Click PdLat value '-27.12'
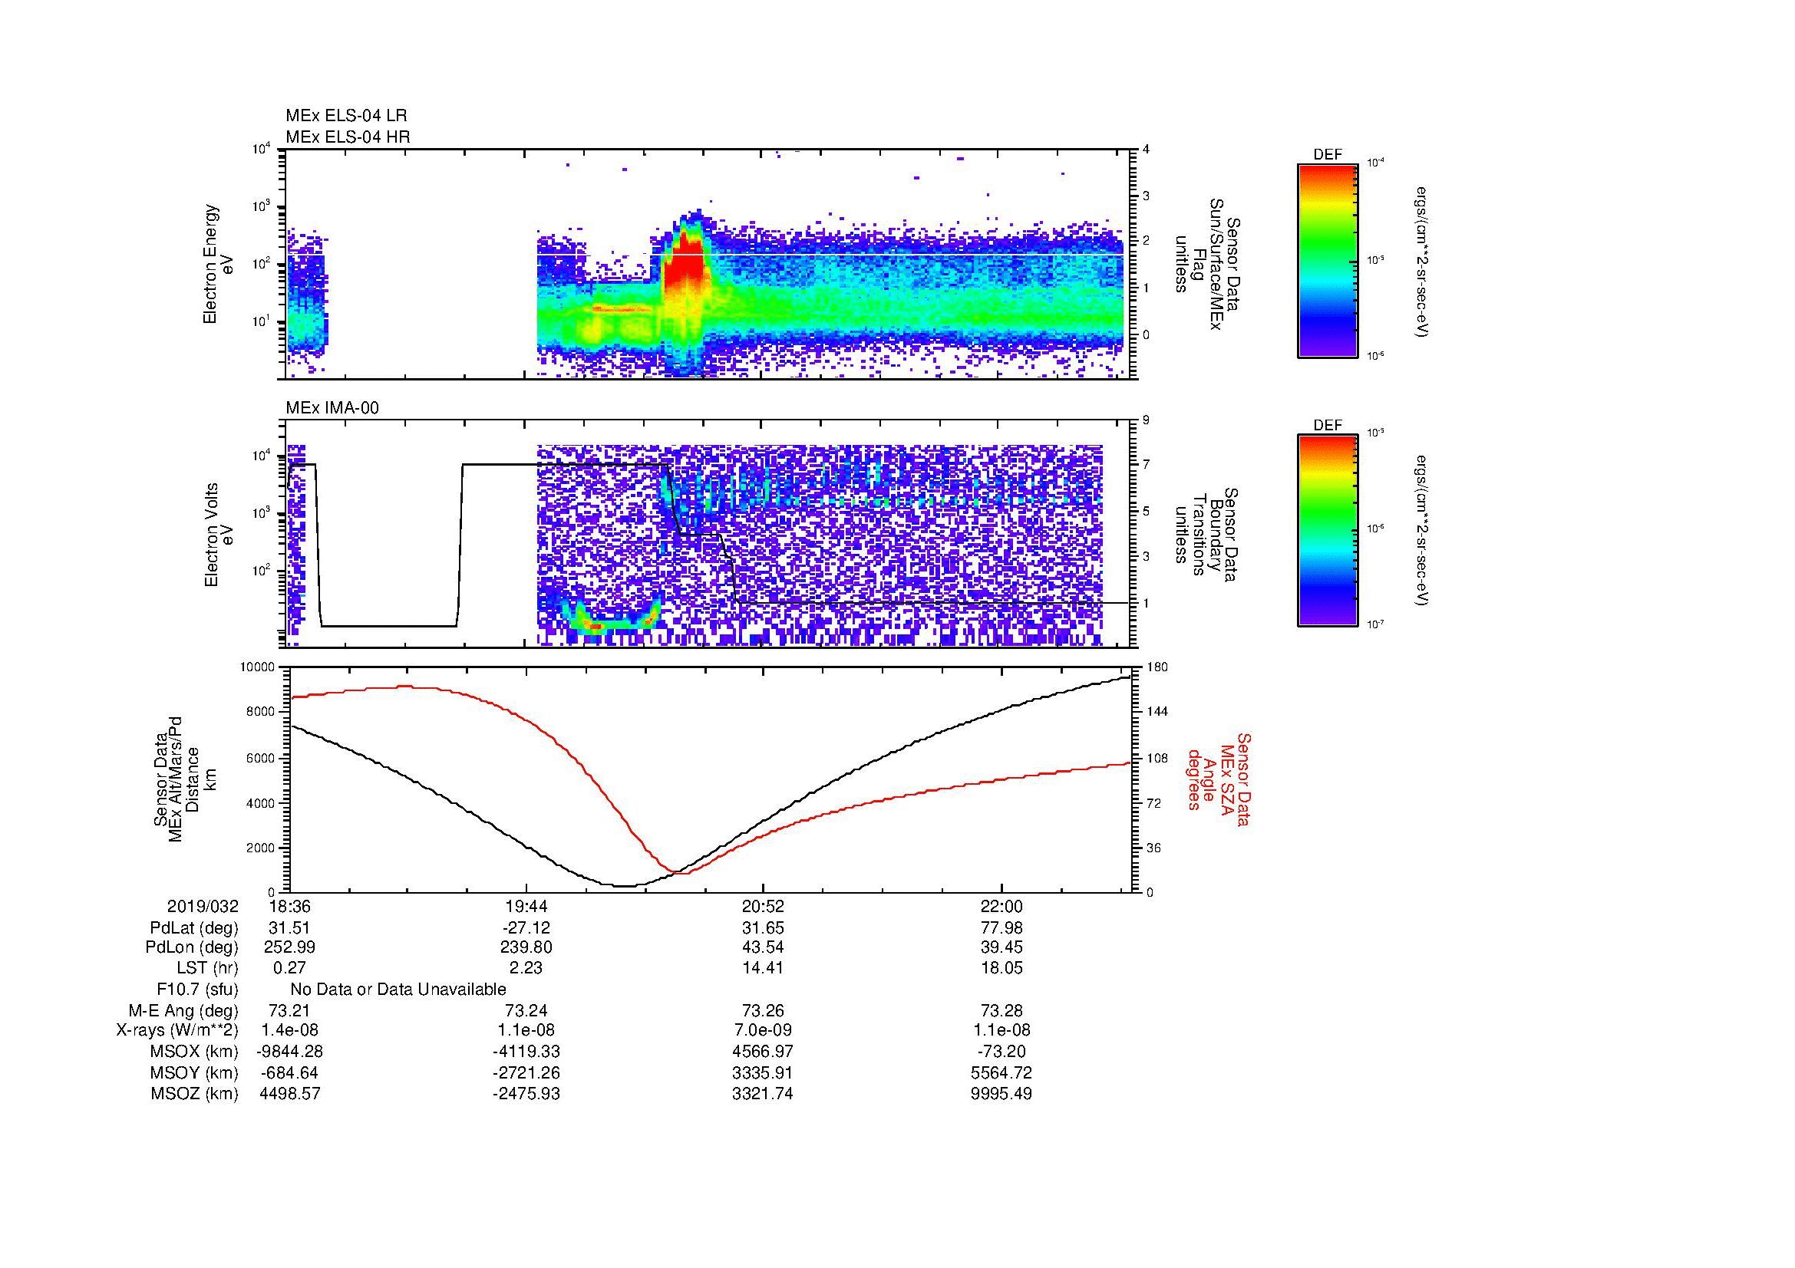Screen dimensions: 1795x1268 click(526, 928)
